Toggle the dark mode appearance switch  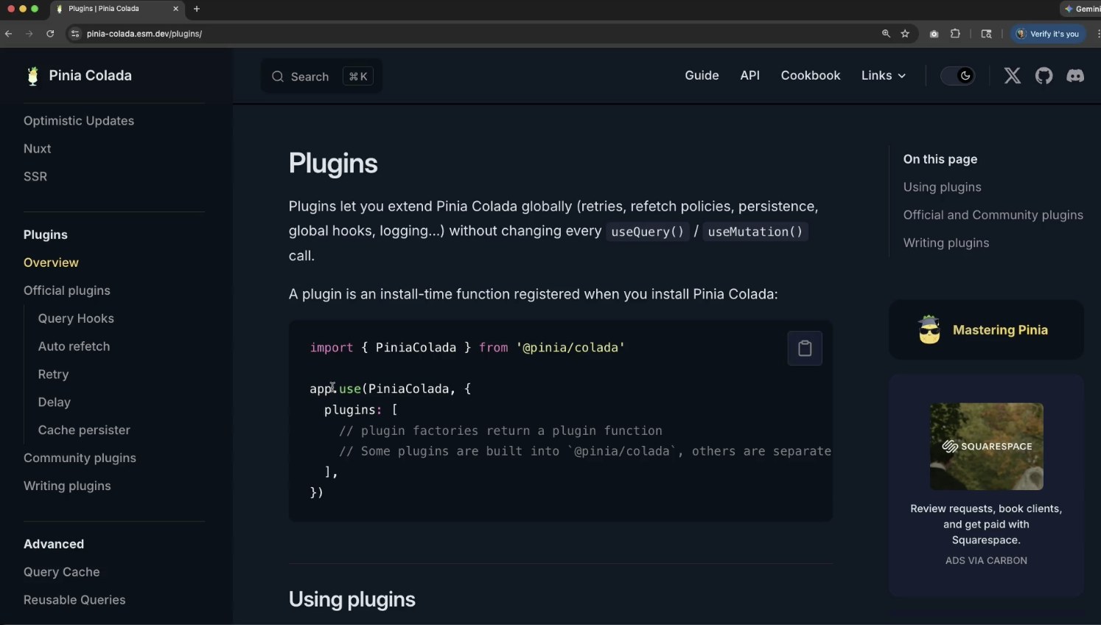tap(958, 76)
